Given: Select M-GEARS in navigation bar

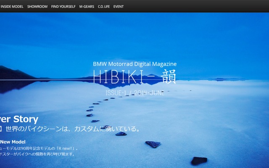Looking at the screenshot, I should (x=87, y=7).
